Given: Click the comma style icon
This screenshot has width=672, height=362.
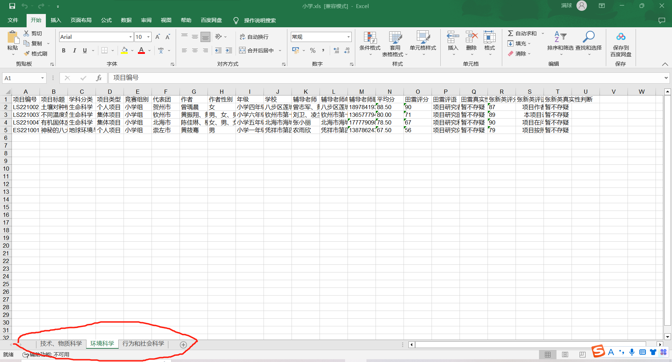Looking at the screenshot, I should (x=323, y=50).
